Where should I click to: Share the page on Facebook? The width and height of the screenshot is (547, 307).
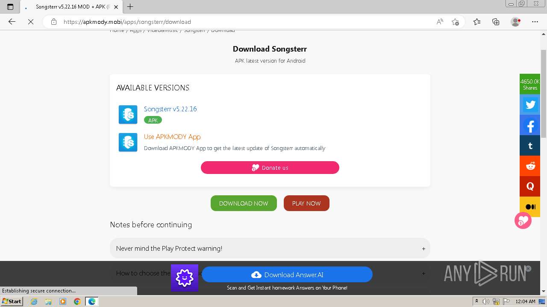(x=530, y=125)
